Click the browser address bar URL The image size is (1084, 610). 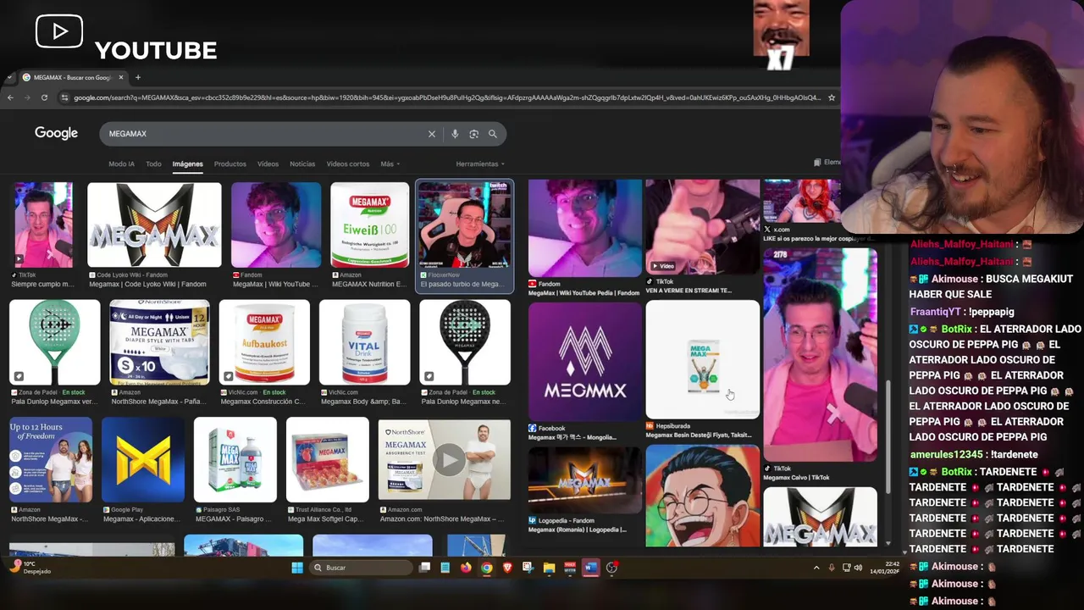click(446, 97)
